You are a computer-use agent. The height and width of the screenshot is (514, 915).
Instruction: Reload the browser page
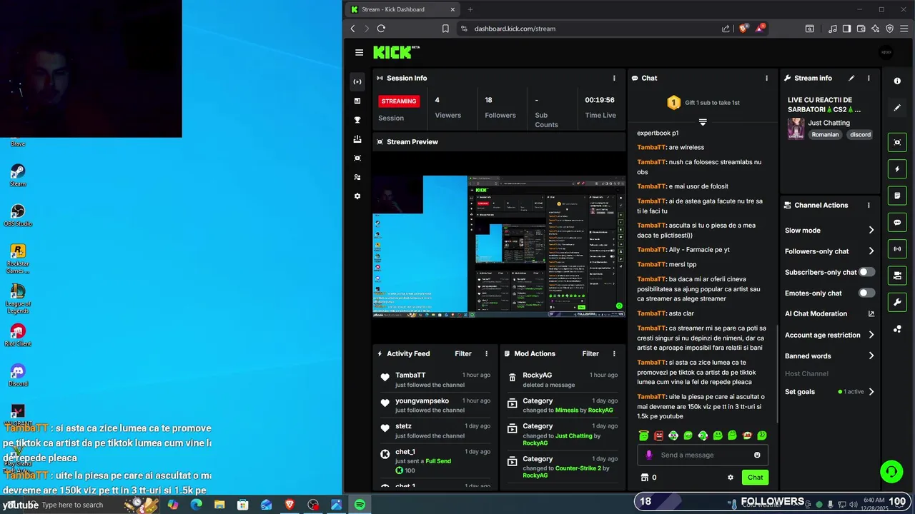coord(381,29)
